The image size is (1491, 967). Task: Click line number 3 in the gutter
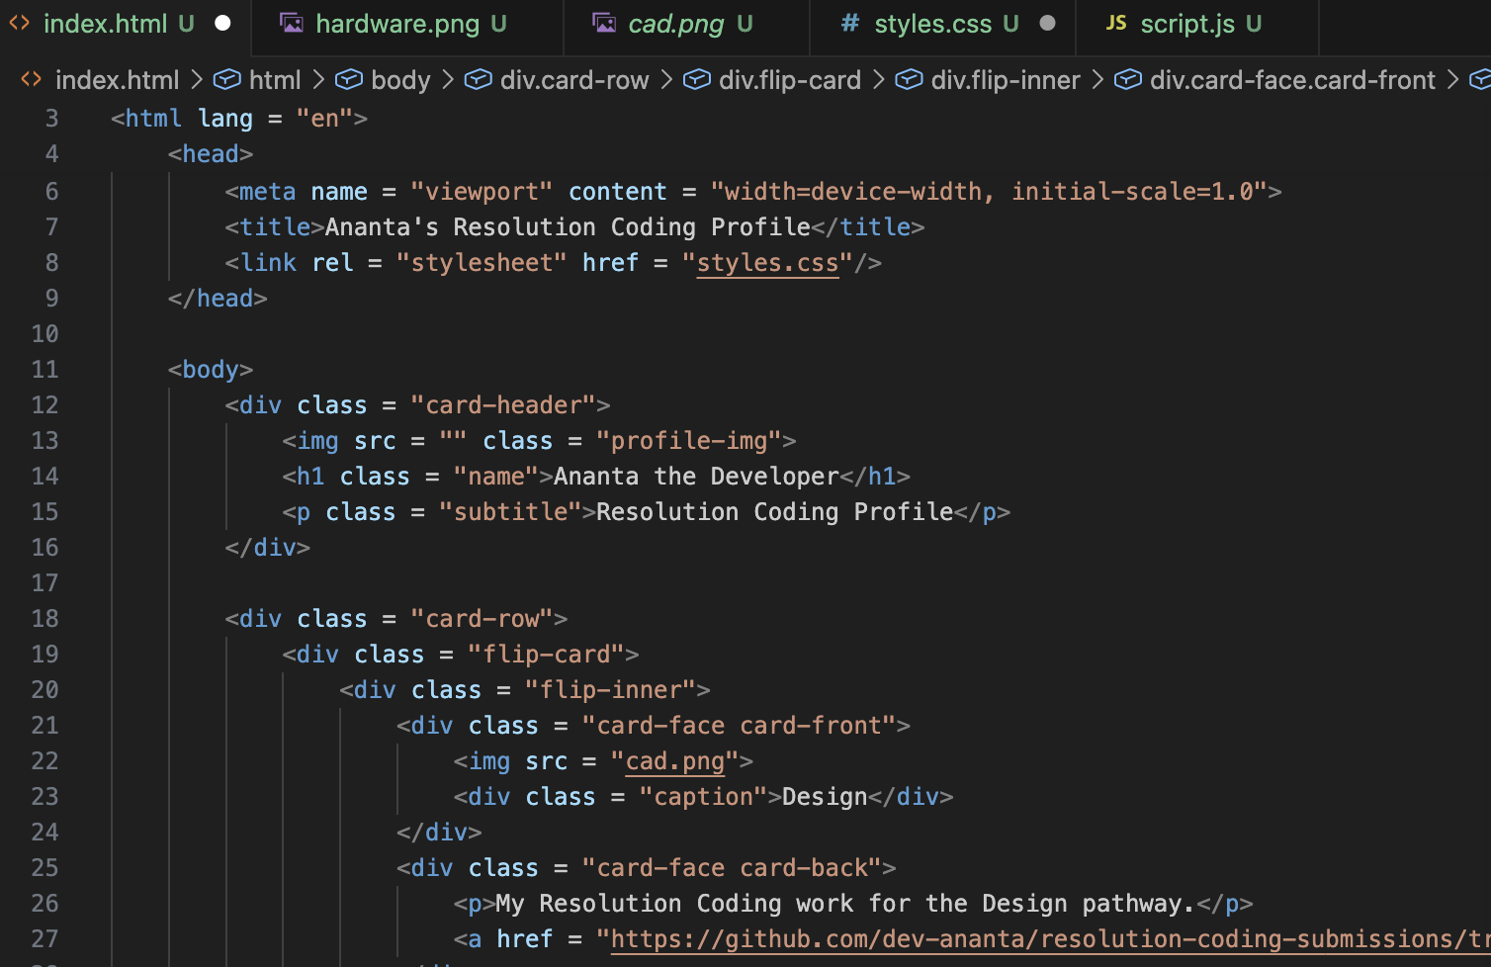(x=51, y=119)
